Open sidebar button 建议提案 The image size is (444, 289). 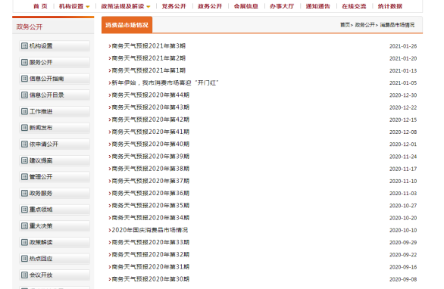55,160
